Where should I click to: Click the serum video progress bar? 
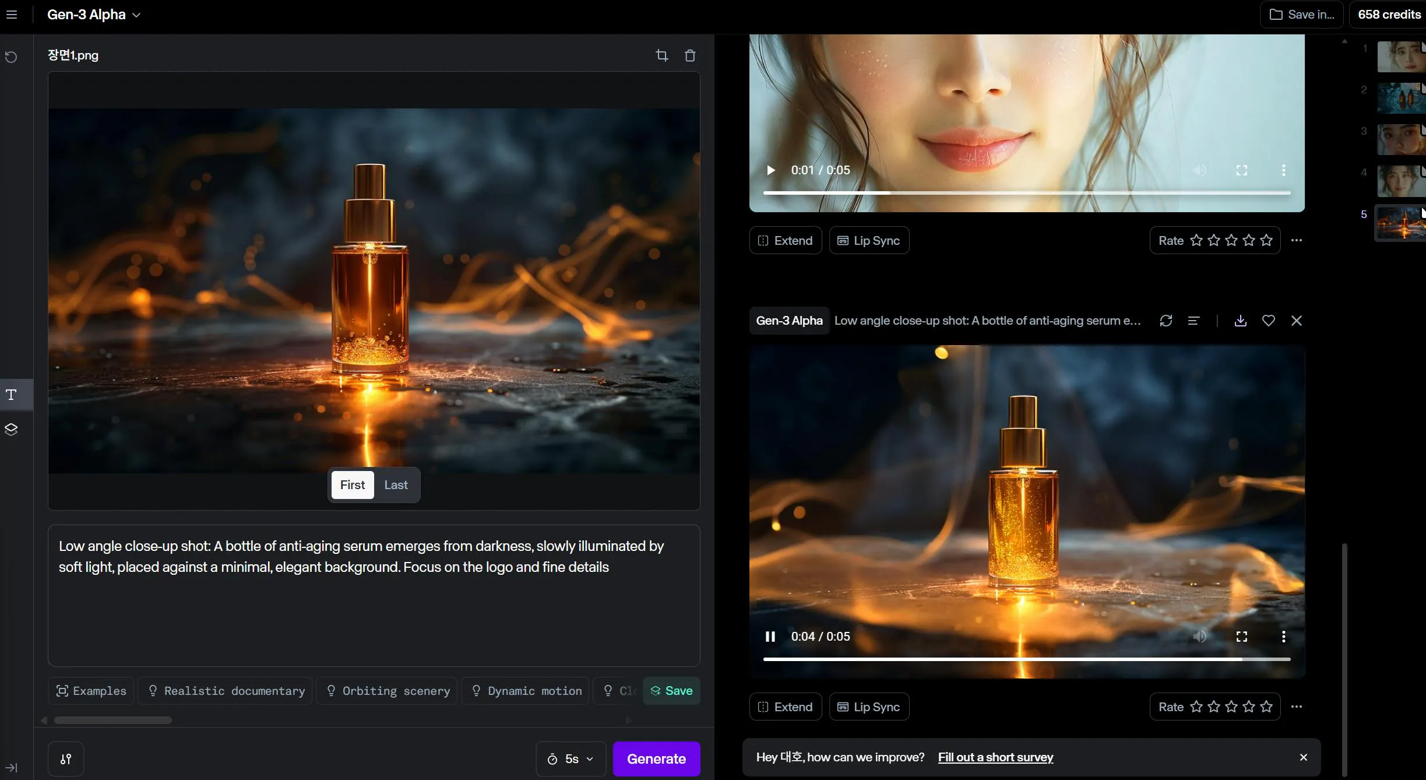point(1026,659)
